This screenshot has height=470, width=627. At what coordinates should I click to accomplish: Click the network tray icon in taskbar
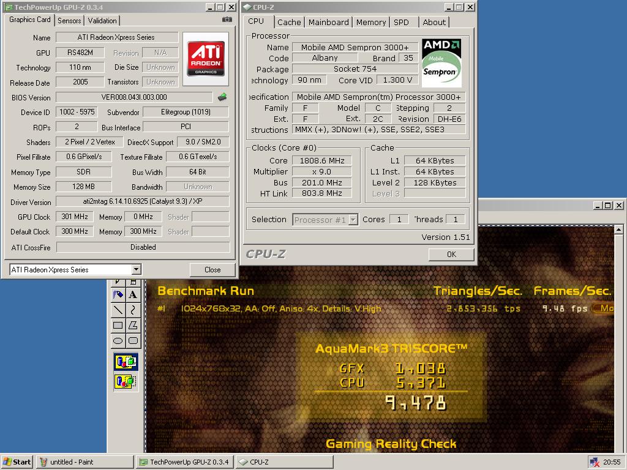click(x=595, y=462)
